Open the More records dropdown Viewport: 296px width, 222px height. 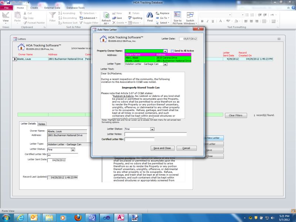pyautogui.click(x=135, y=23)
